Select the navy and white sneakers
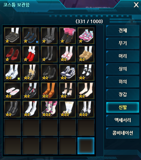 click(x=68, y=72)
